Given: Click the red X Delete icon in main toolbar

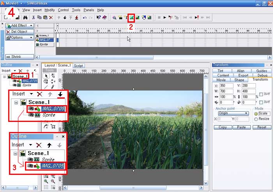Looking at the screenshot, I should tap(51, 18).
